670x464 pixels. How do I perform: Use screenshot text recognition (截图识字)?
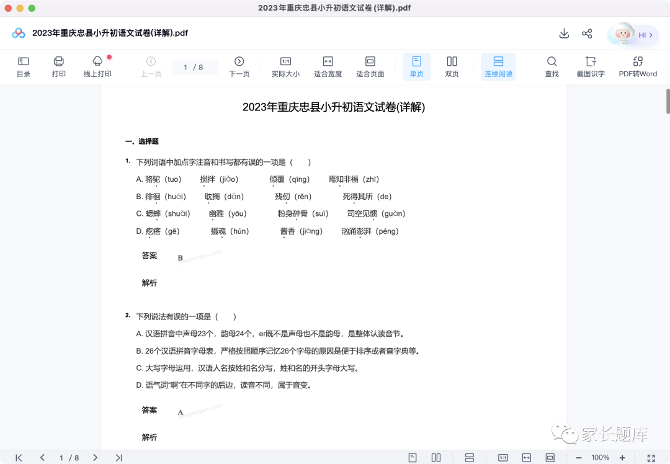591,67
